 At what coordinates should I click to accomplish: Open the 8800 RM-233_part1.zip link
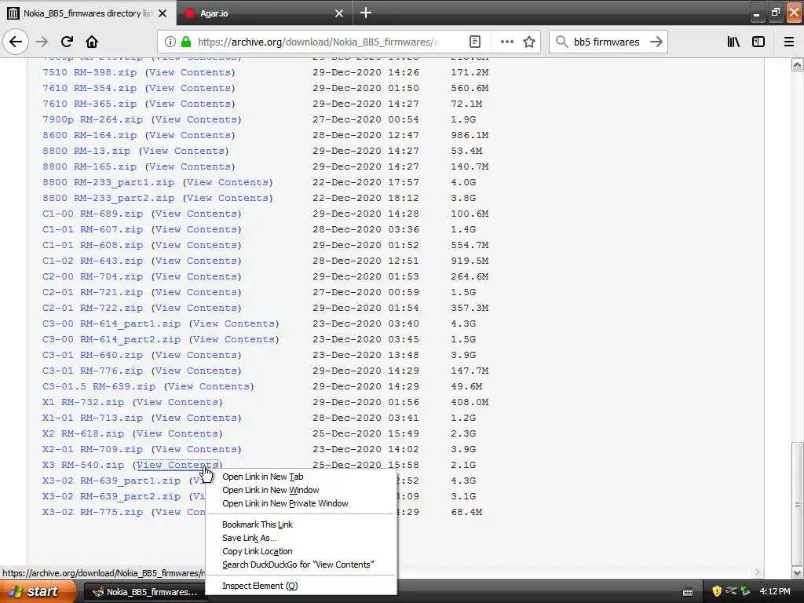[x=108, y=182]
